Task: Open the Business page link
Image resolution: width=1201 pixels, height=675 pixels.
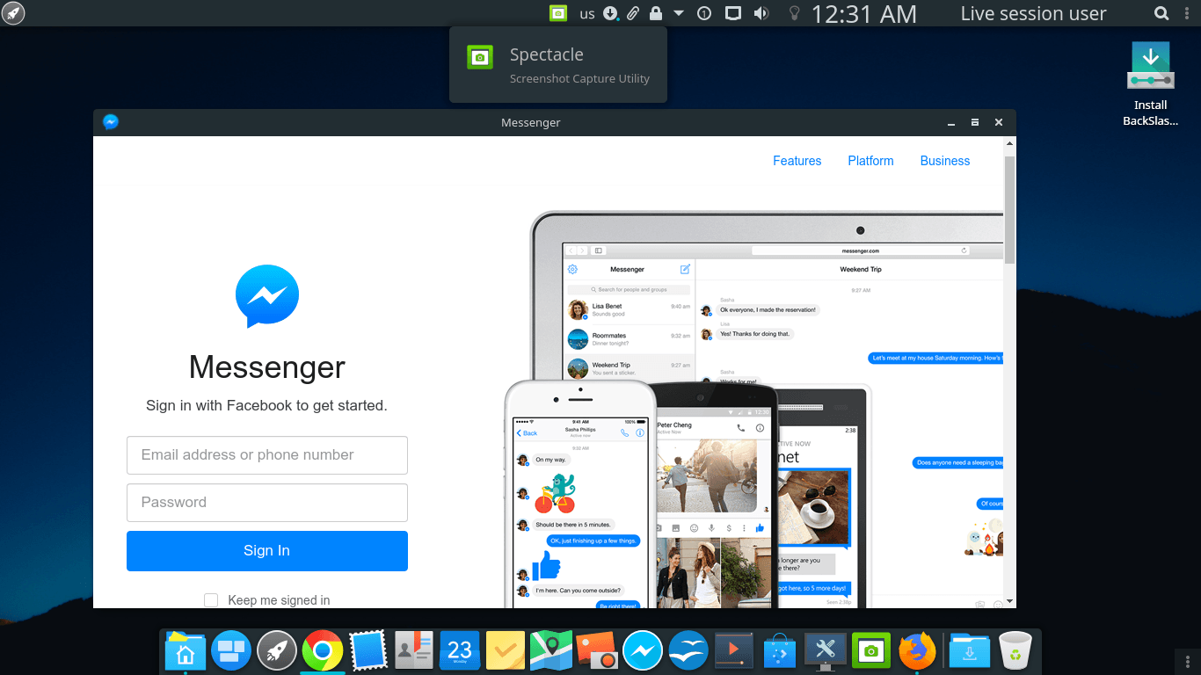Action: pos(945,161)
